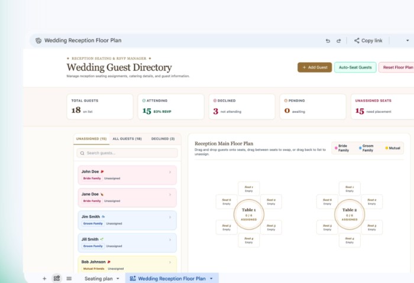
Task: Click the Copy link button
Action: click(368, 41)
